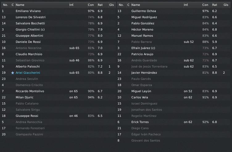Click the Con column header in left table
This screenshot has height=152, width=232.
pos(91,5)
